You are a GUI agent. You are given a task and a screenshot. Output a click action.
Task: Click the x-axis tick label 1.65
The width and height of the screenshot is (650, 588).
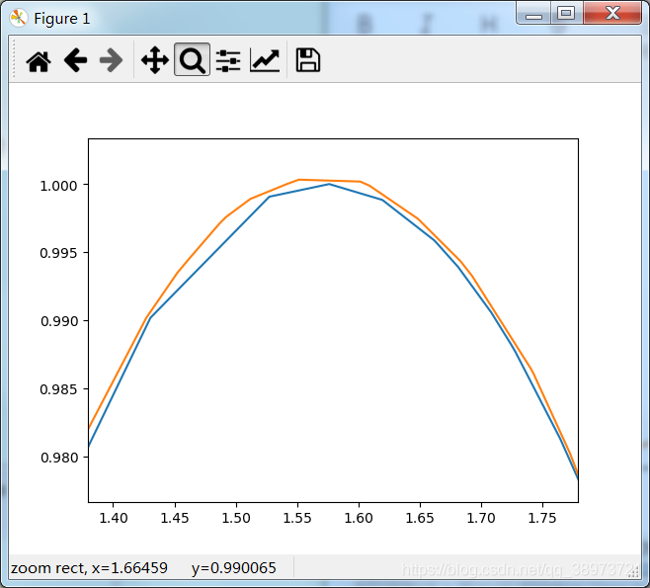point(420,518)
